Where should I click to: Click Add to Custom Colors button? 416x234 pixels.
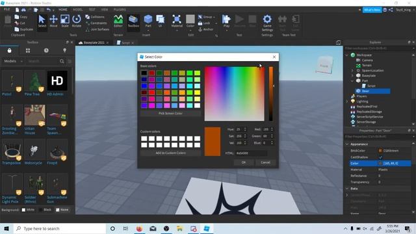[170, 153]
